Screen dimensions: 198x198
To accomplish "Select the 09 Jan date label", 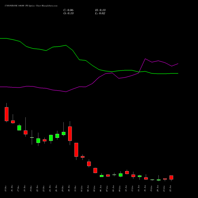I will point(120,188).
